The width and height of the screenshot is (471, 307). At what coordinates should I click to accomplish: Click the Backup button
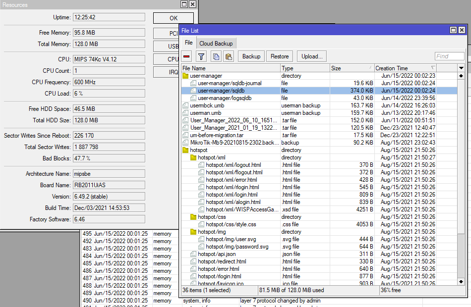click(x=251, y=56)
